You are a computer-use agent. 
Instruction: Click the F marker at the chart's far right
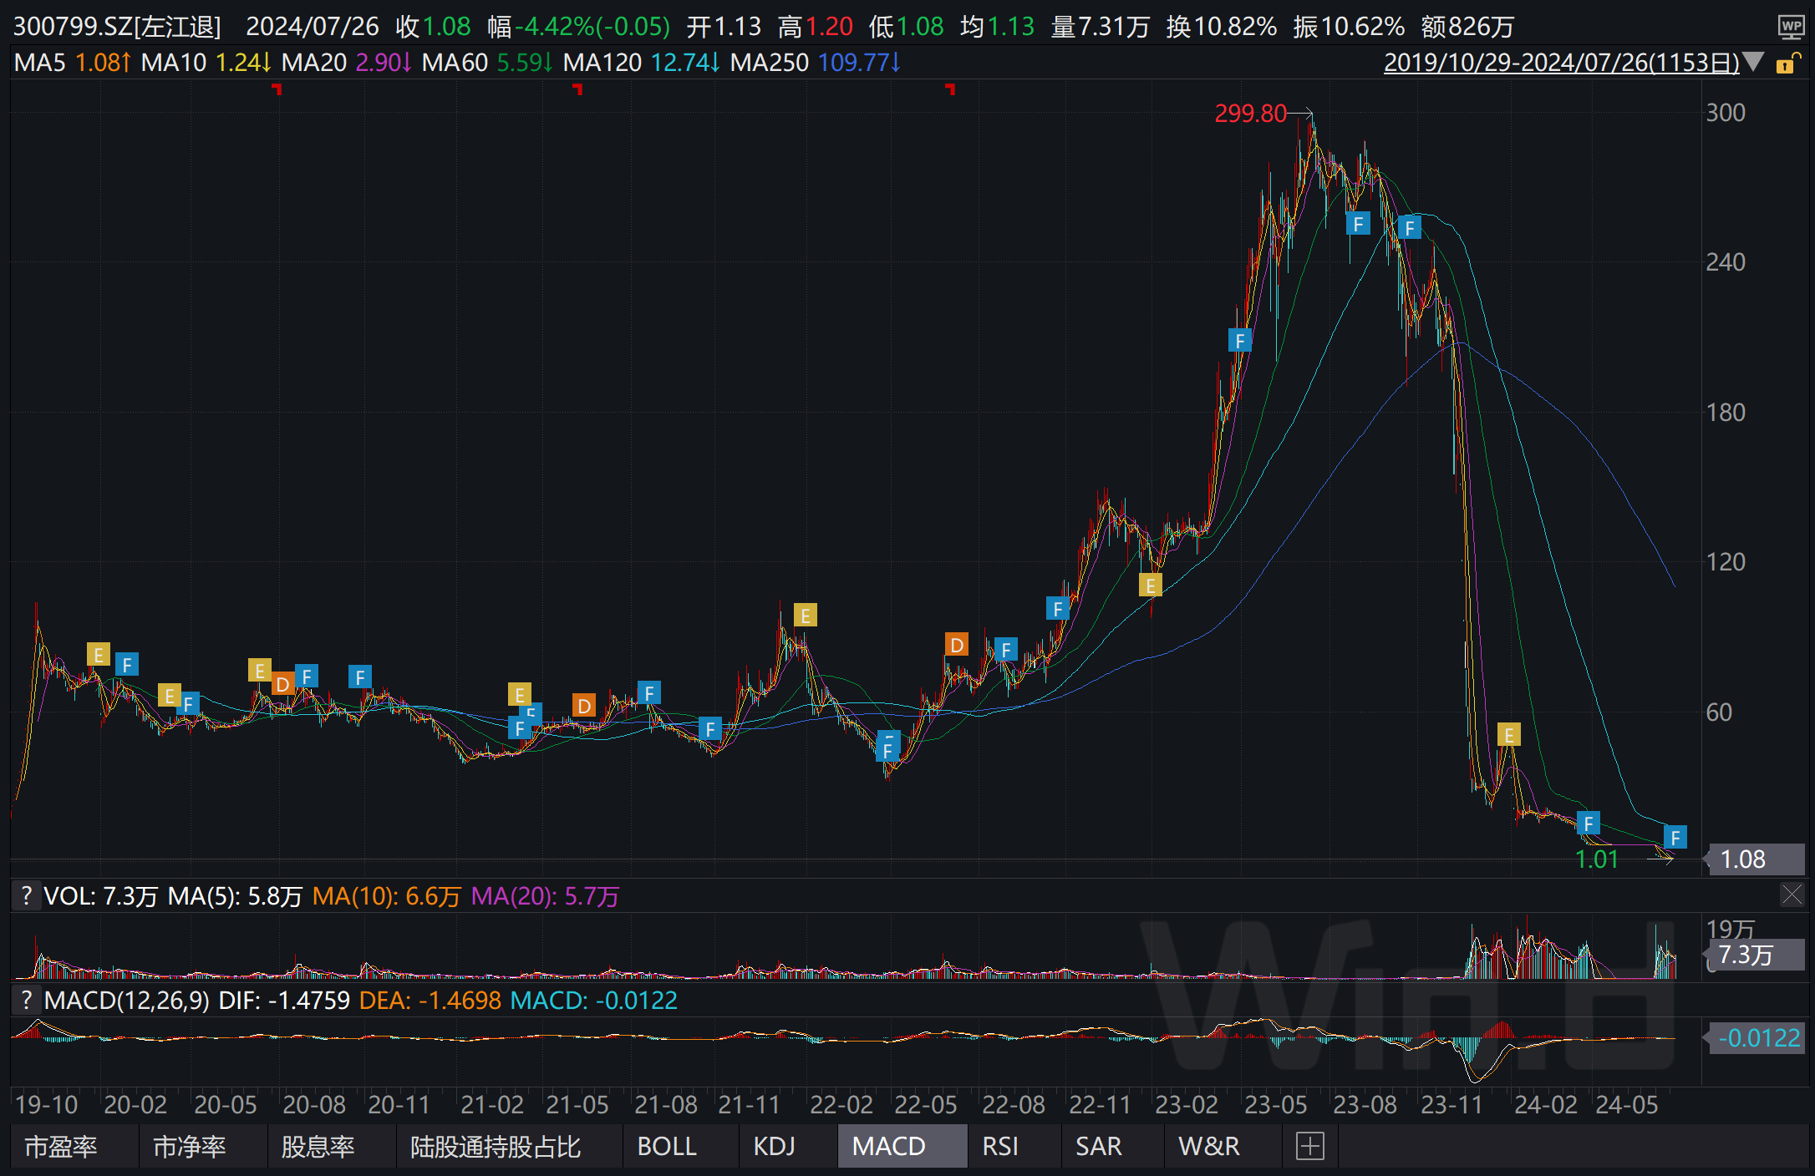(x=1675, y=837)
